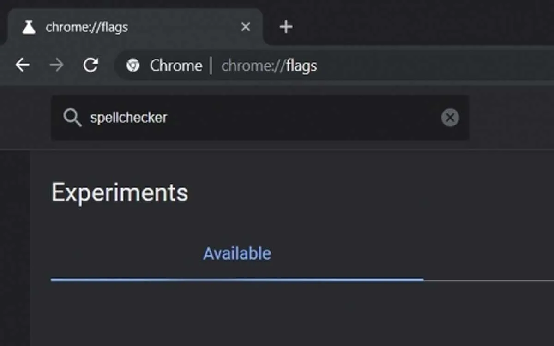
Task: Reload the chrome://flags page
Action: pos(90,65)
